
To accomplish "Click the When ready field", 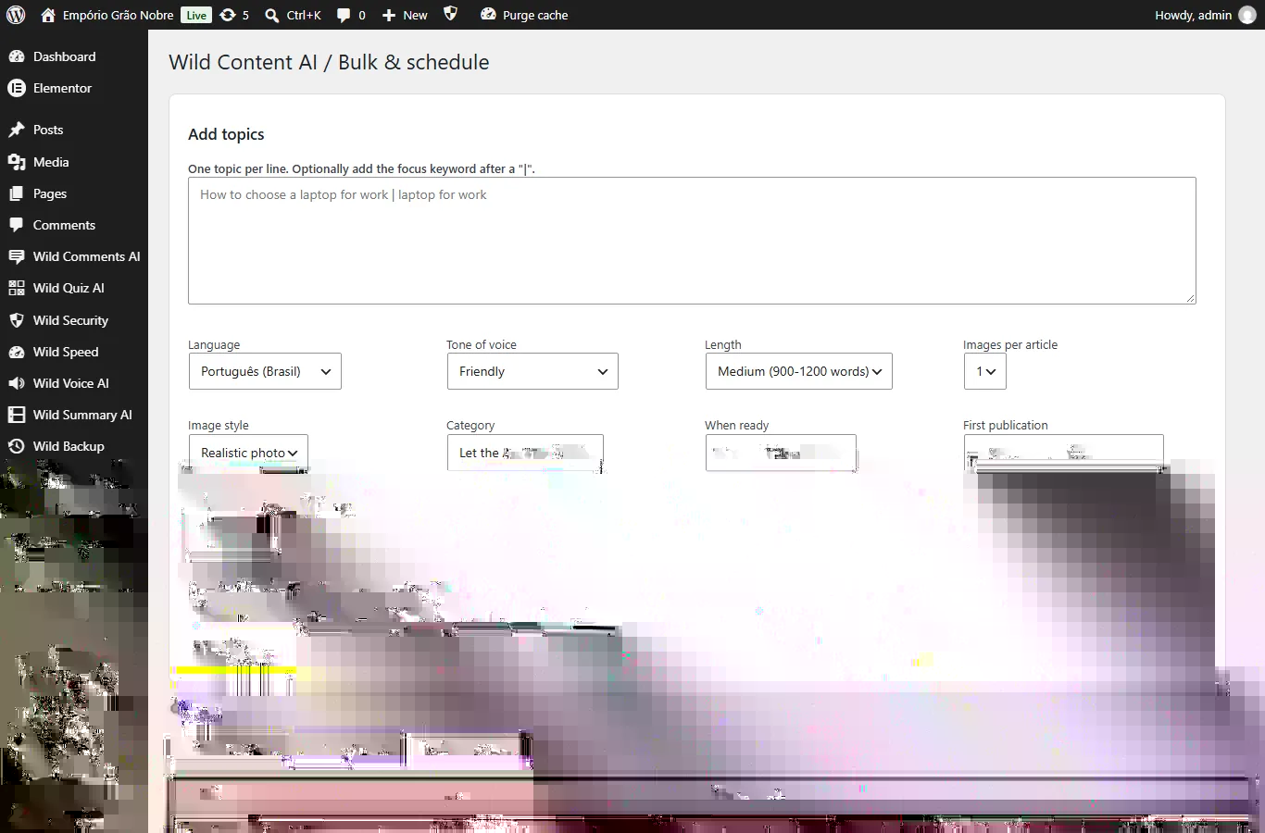I will tap(781, 453).
